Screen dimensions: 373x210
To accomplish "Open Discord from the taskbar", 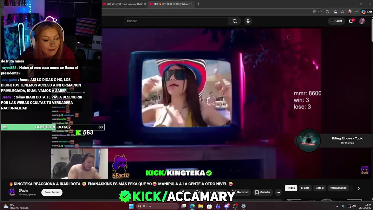I will click(227, 206).
